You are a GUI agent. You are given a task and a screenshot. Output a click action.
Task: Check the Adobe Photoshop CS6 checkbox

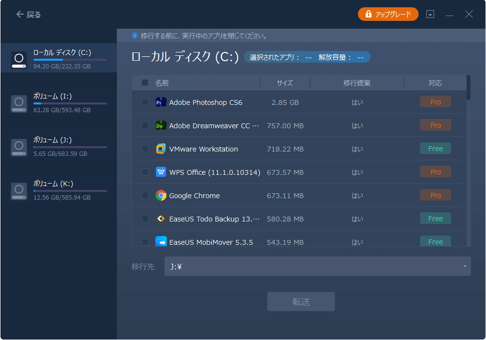(x=144, y=102)
